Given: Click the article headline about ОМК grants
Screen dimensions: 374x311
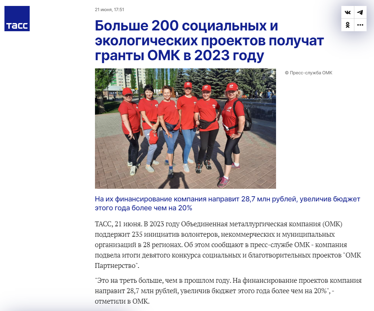Looking at the screenshot, I should [209, 41].
